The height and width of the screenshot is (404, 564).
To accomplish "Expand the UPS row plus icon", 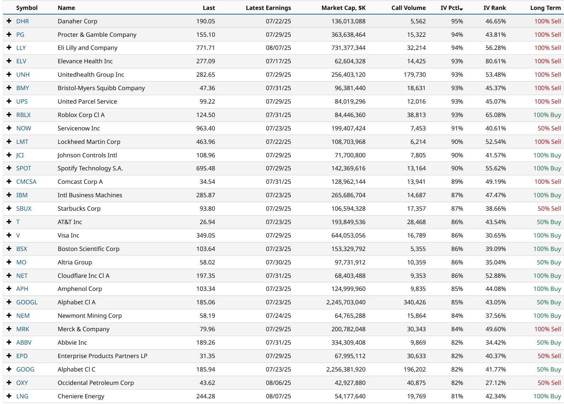I will (9, 101).
